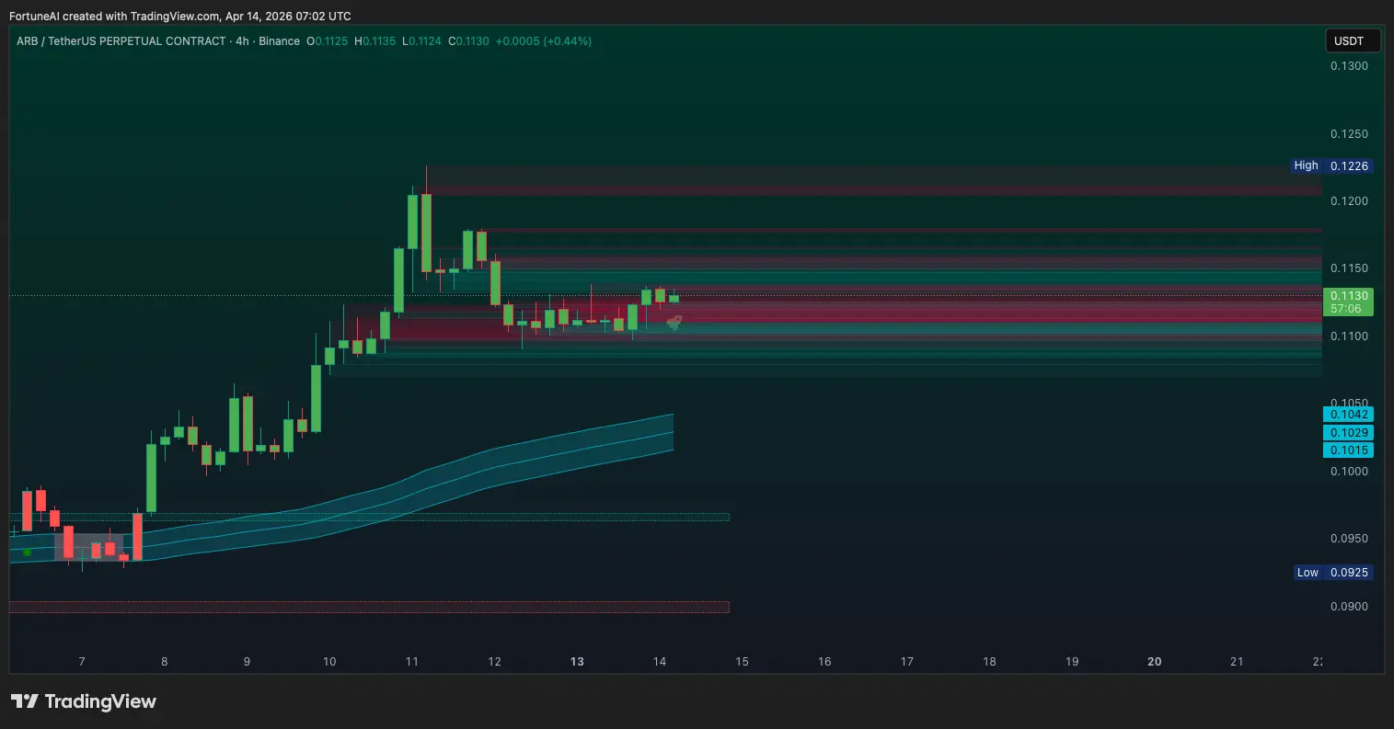
Task: Click 0.1300 on the price axis
Action: 1349,66
